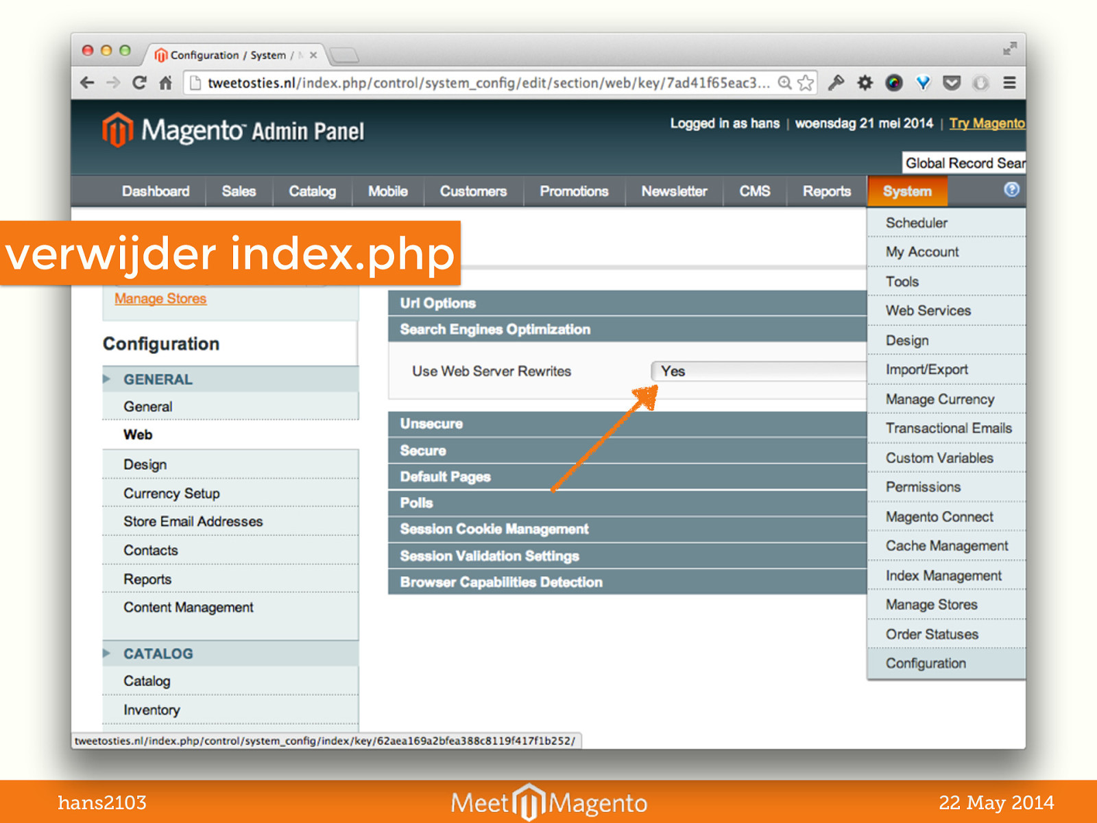Viewport: 1097px width, 823px height.
Task: Open the Sales menu
Action: click(239, 191)
